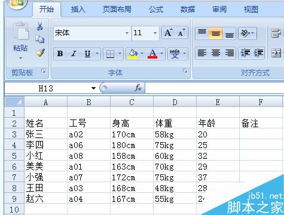The image size is (284, 215).
Task: Click the Copy icon
Action: coord(40,39)
